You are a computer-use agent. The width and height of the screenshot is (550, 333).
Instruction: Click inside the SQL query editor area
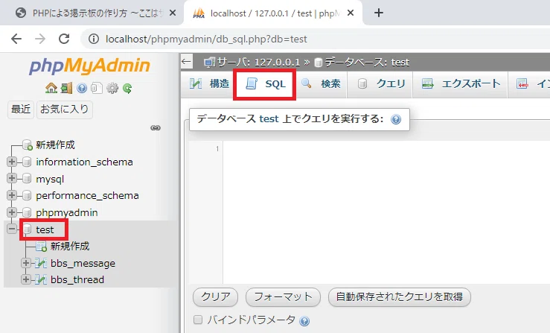(386, 212)
